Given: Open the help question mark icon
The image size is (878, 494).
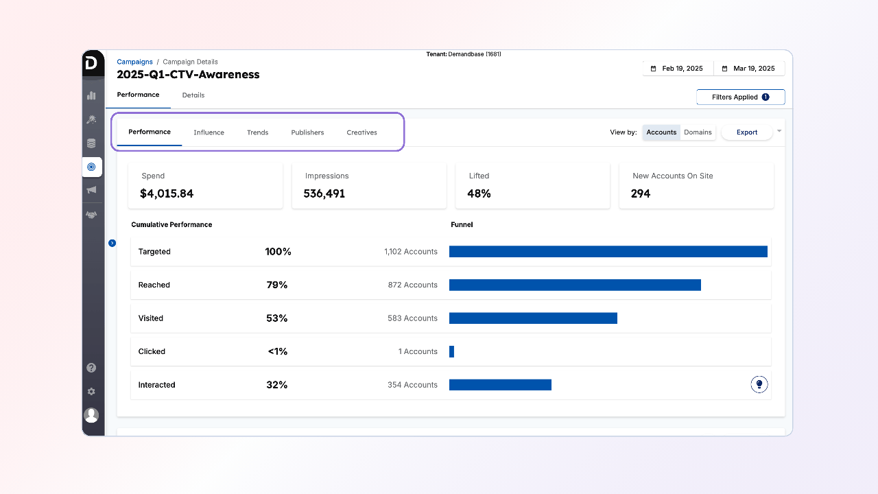Looking at the screenshot, I should 91,368.
